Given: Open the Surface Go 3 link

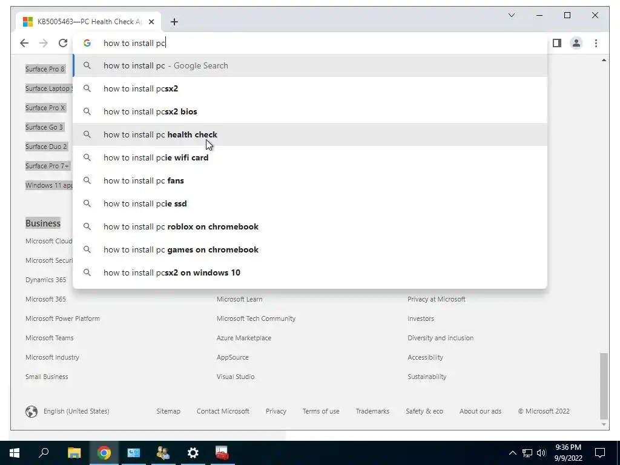Looking at the screenshot, I should click(x=44, y=127).
